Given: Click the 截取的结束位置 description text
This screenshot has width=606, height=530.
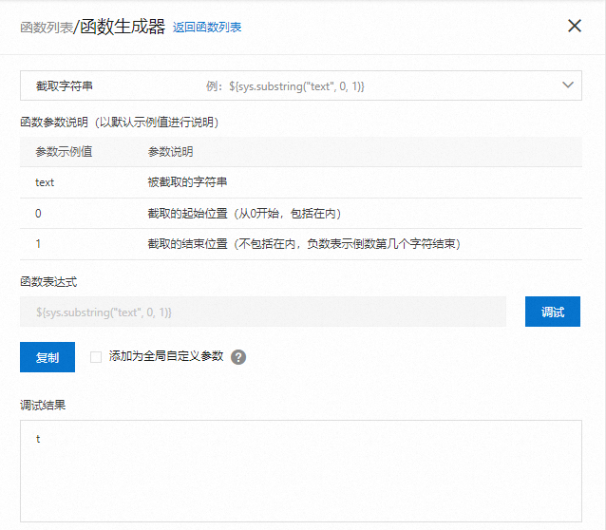Looking at the screenshot, I should [304, 244].
